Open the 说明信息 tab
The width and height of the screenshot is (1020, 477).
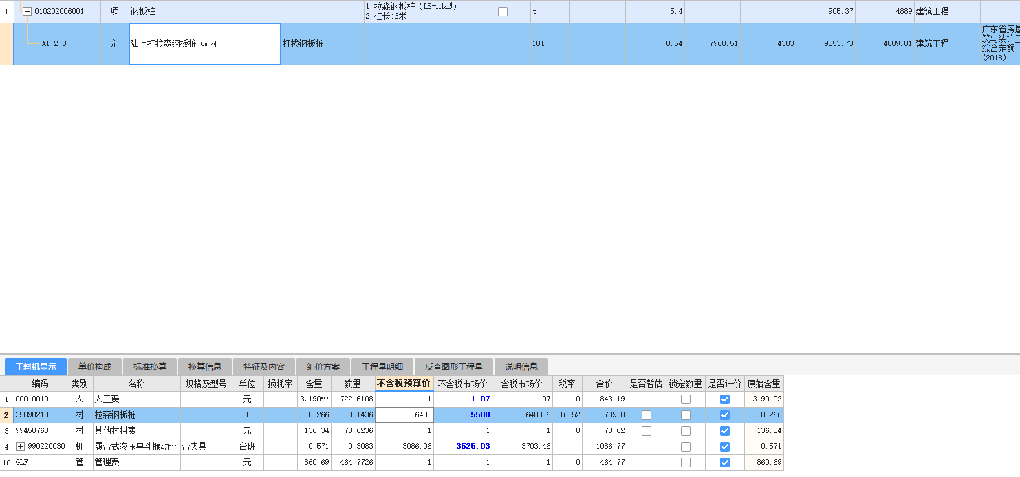(521, 366)
